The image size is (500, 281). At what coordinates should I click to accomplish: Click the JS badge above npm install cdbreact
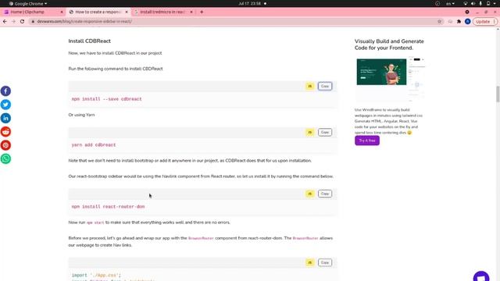[309, 86]
